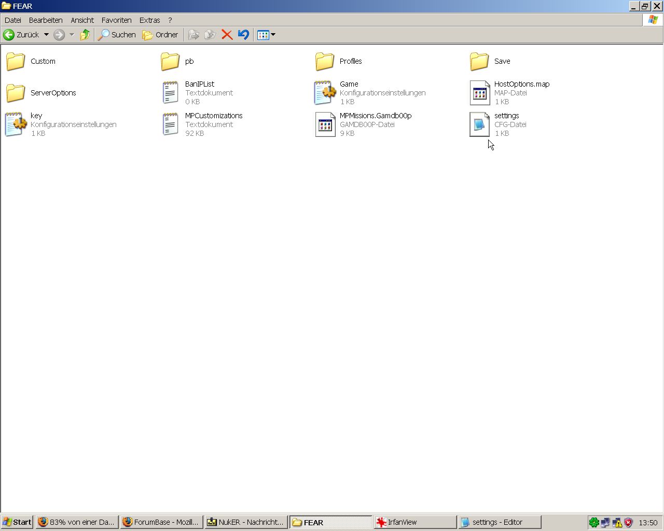The height and width of the screenshot is (531, 664).
Task: Select the HostOptions.map file icon
Action: click(479, 93)
